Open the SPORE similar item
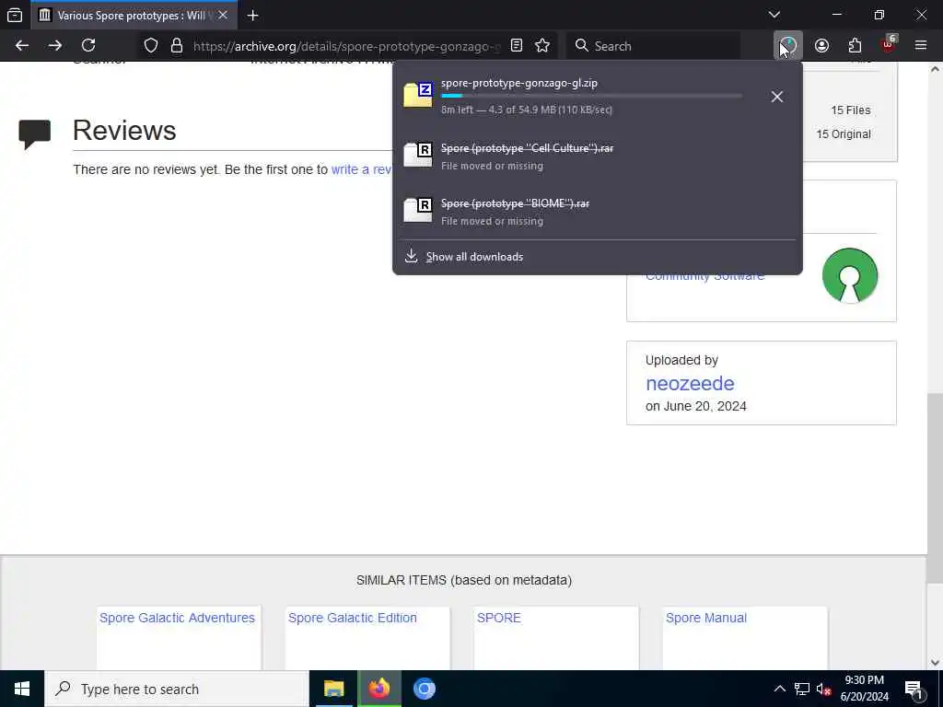 click(498, 618)
